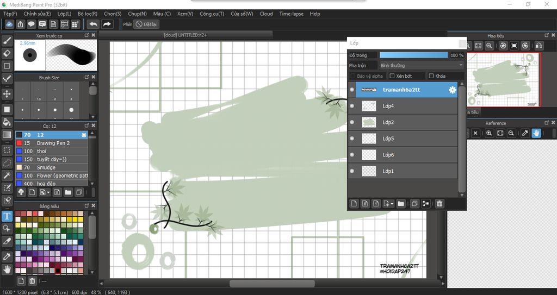
Task: Open the Bộ lọc(R) menu
Action: coord(88,14)
